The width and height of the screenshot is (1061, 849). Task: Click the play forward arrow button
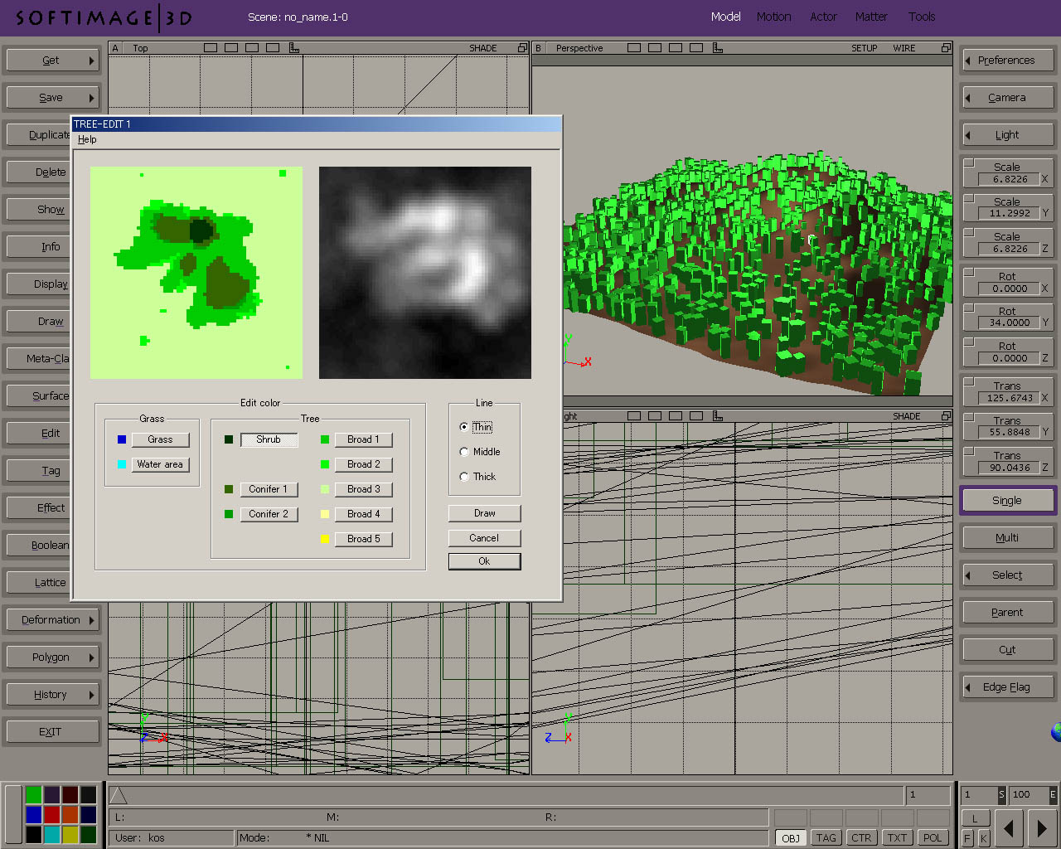(1041, 827)
